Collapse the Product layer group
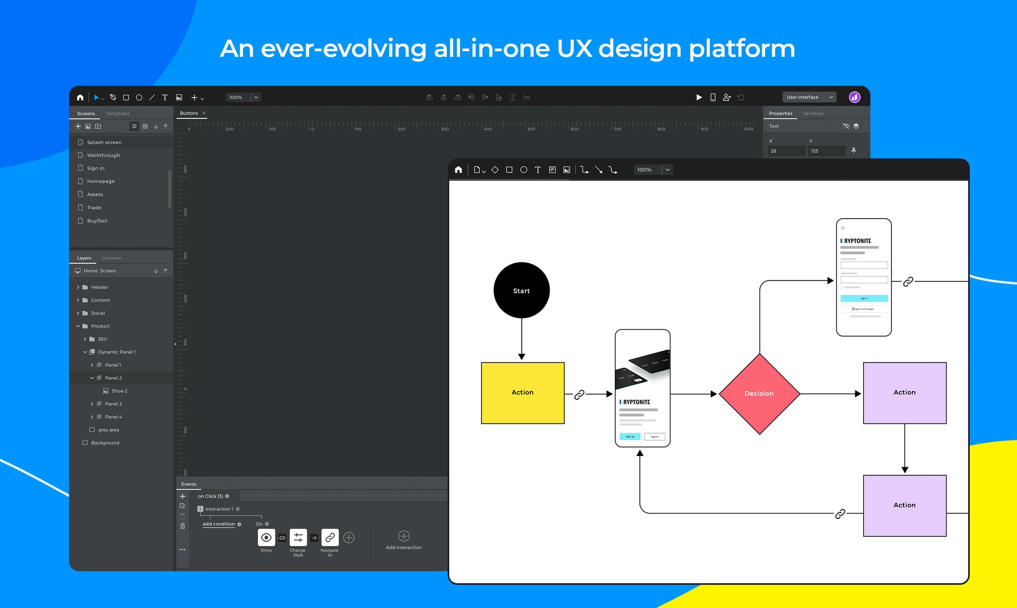This screenshot has height=608, width=1017. click(78, 326)
